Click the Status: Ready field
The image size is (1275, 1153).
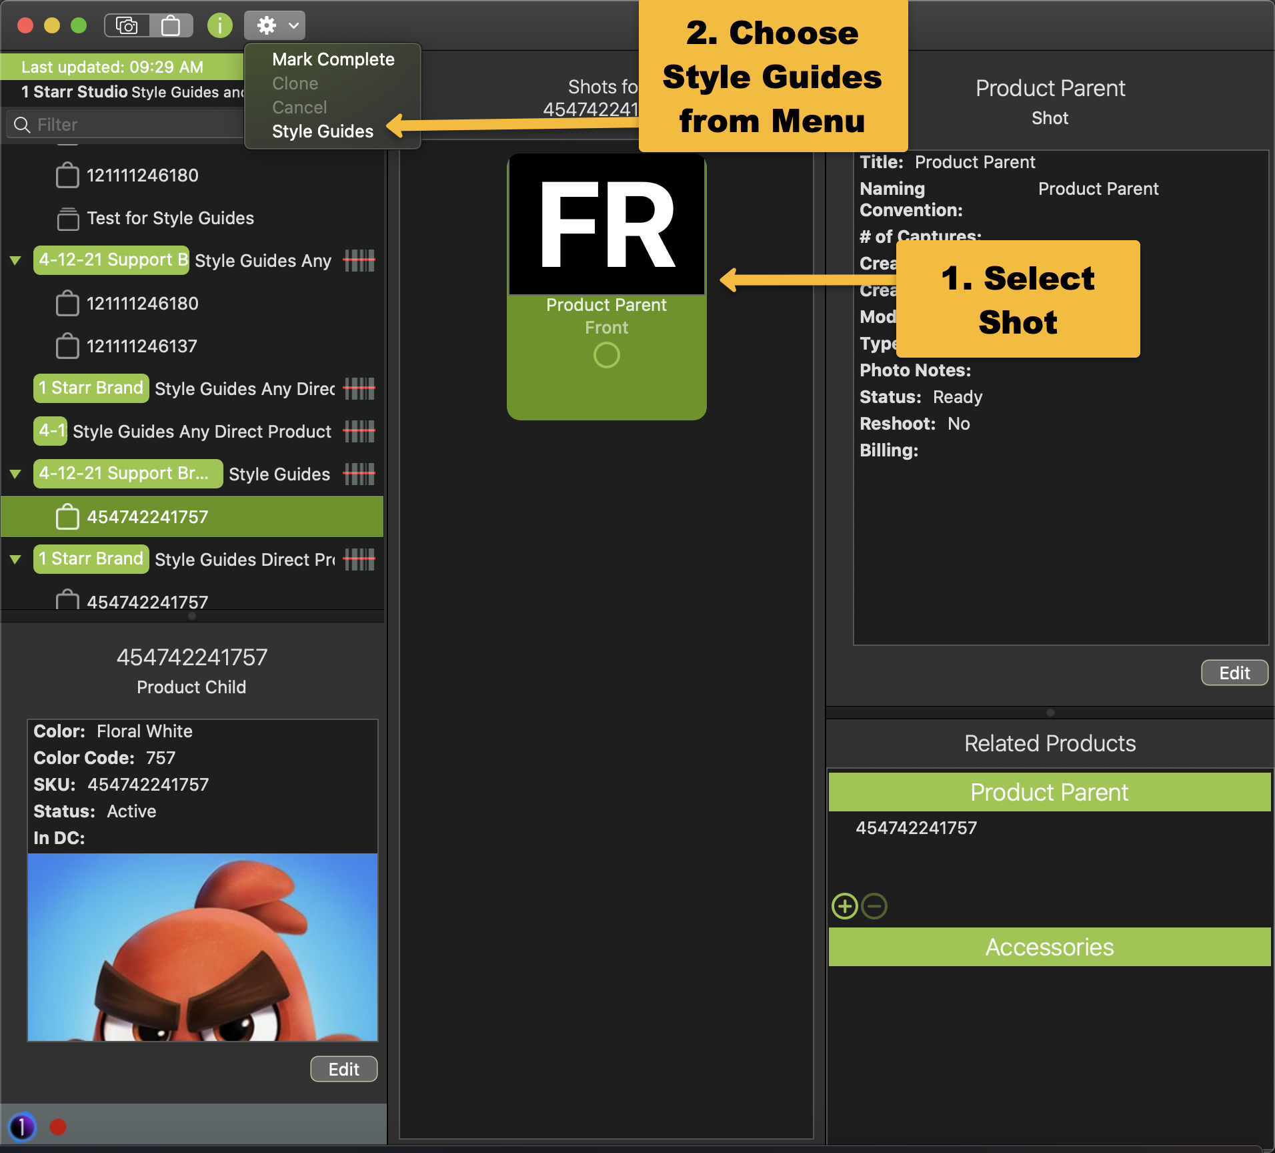(921, 397)
